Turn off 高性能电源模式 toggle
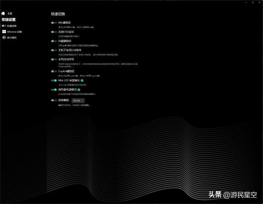The image size is (263, 204). point(54,90)
